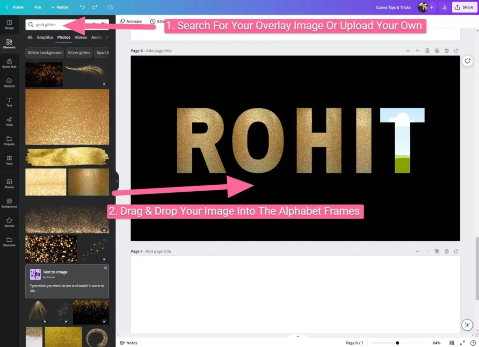Image resolution: width=479 pixels, height=347 pixels.
Task: Open the Brand Hub panel
Action: pos(9,62)
